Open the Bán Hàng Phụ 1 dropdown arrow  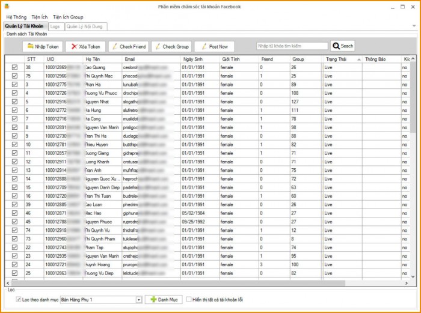[139, 300]
